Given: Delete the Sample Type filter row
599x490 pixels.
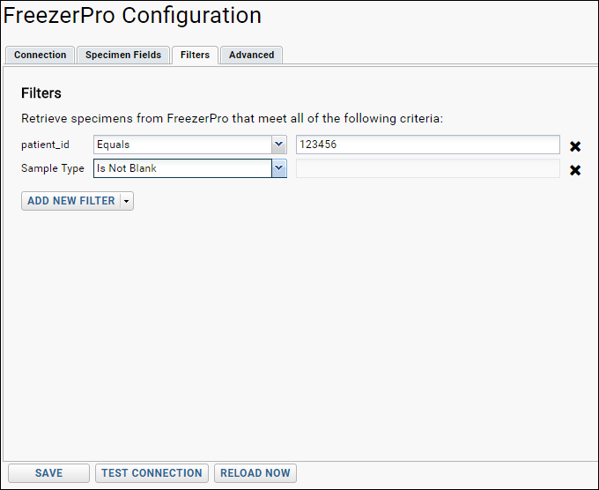Looking at the screenshot, I should 575,170.
